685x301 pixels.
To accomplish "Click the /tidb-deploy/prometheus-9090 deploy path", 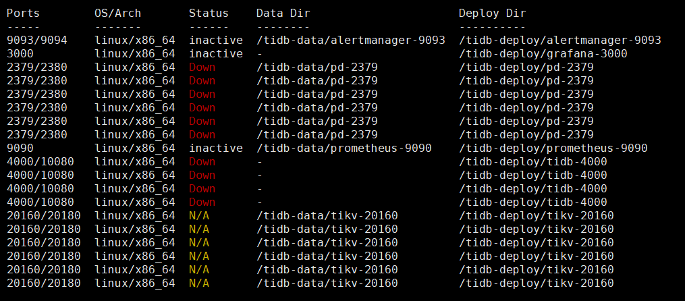I will [553, 148].
